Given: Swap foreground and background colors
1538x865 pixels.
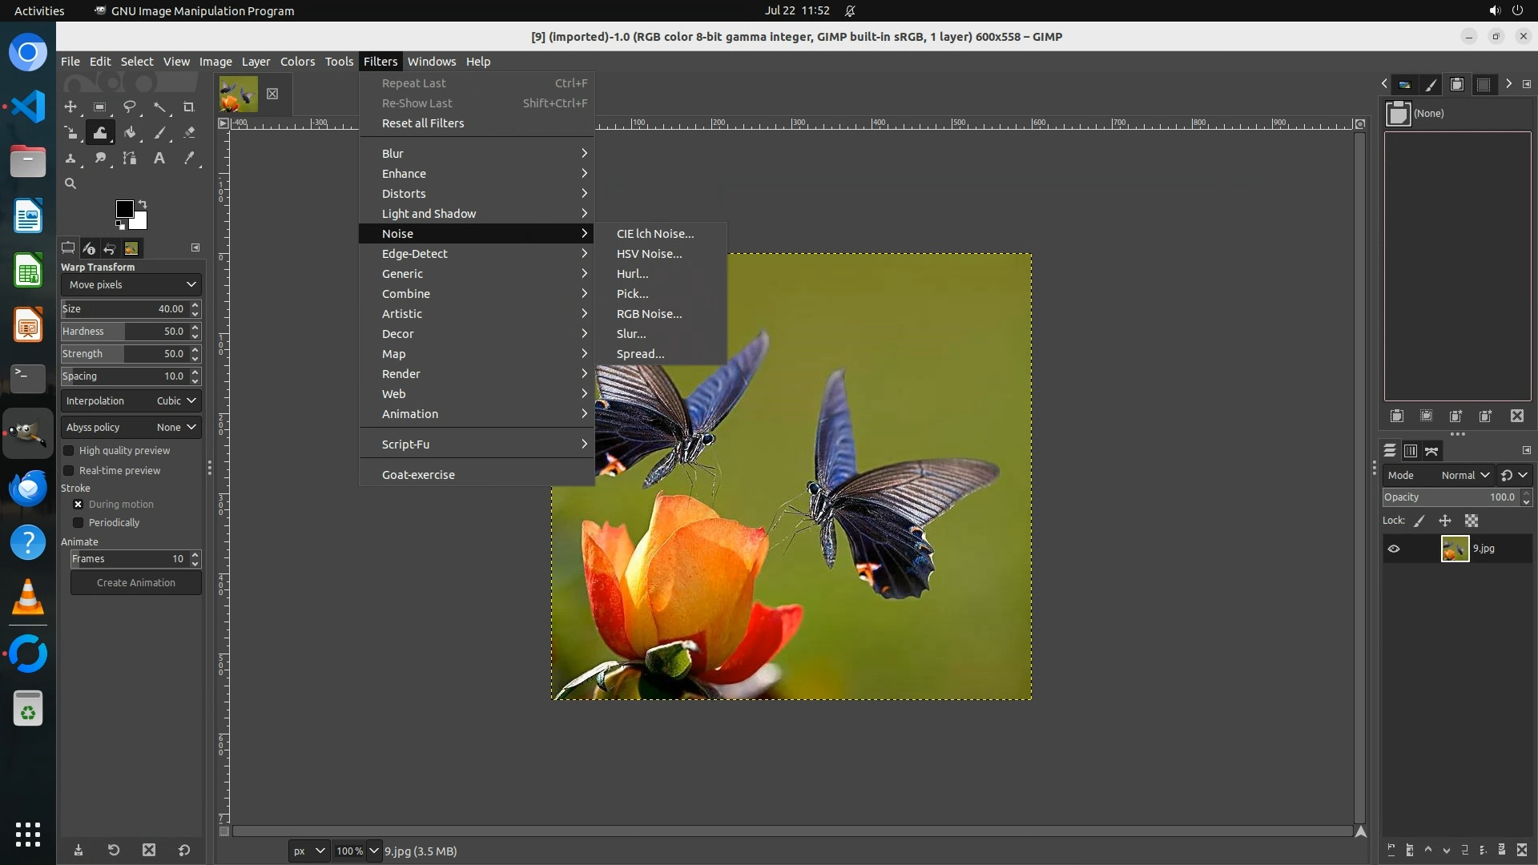Looking at the screenshot, I should pyautogui.click(x=143, y=203).
